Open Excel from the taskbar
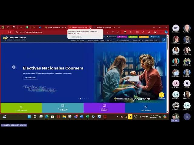This screenshot has height=145, width=194. point(88,117)
